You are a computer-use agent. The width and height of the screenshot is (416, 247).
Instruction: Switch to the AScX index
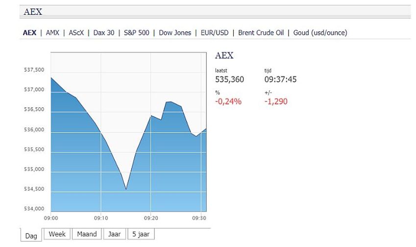(x=76, y=33)
